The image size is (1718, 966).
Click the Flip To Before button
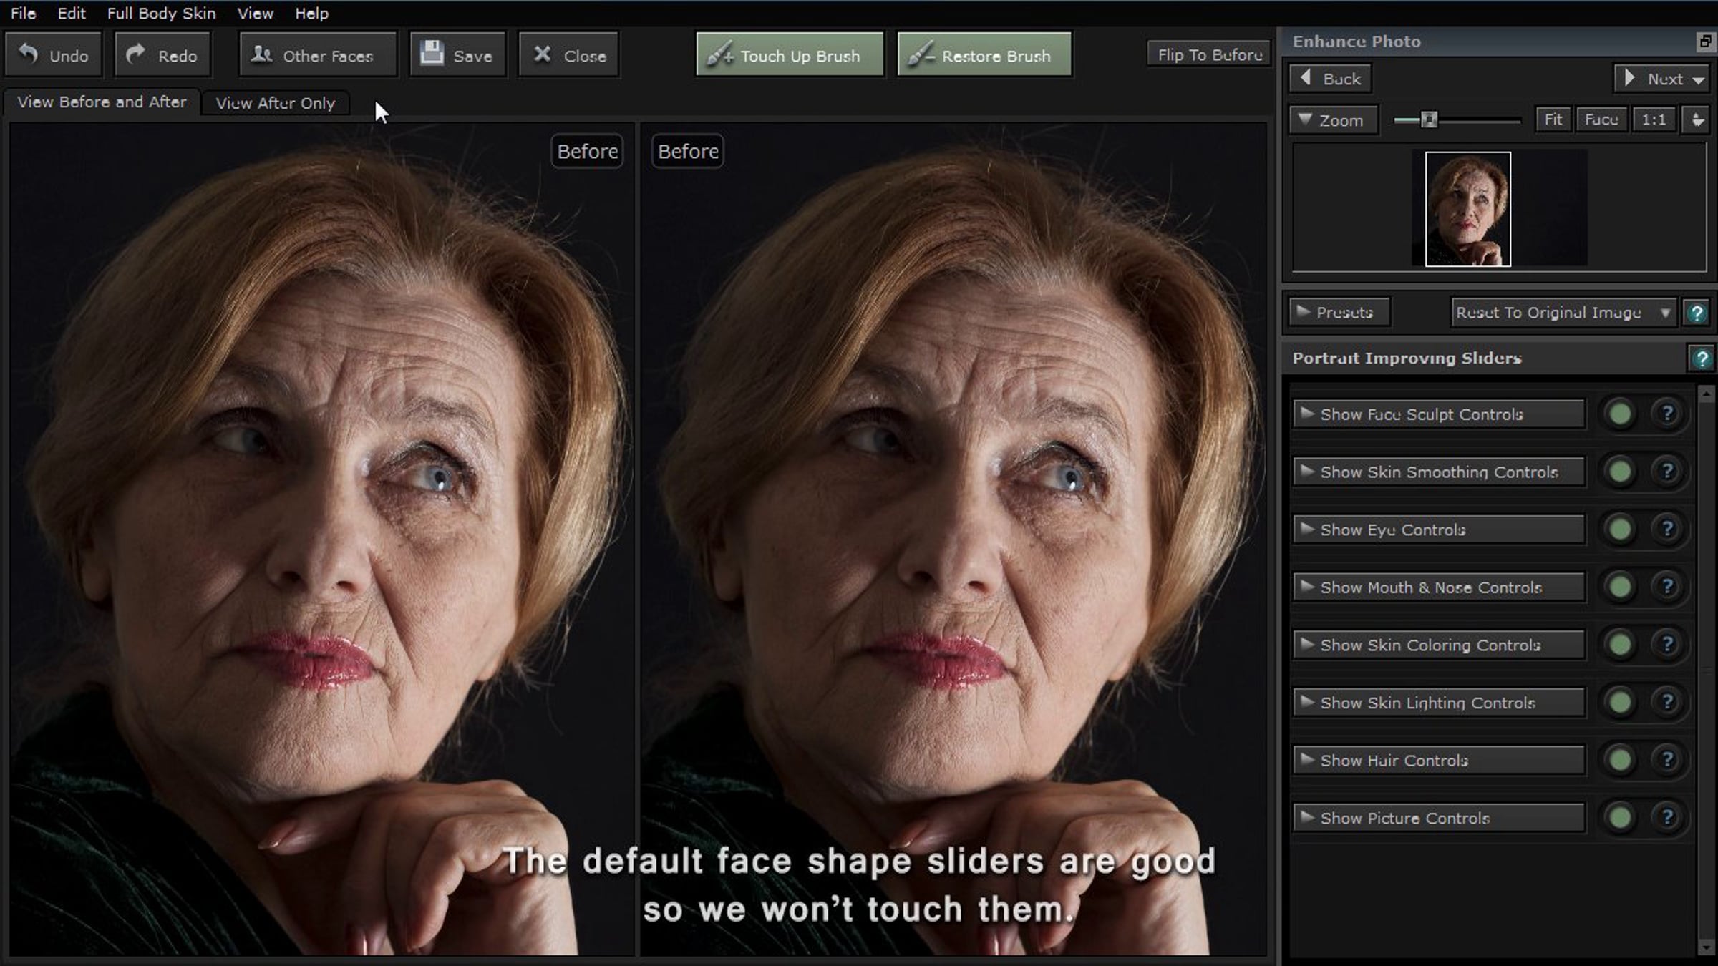[x=1209, y=54]
